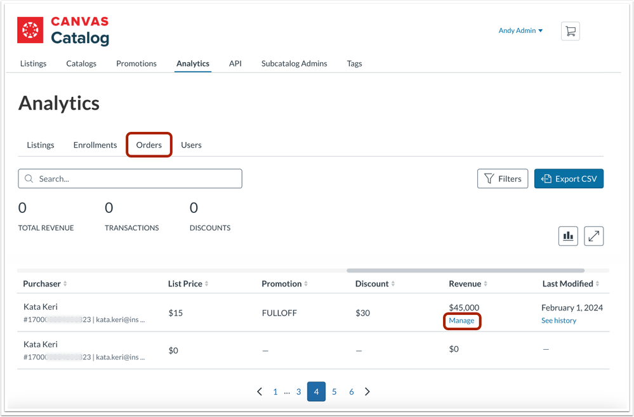Viewport: 634px width, 417px height.
Task: Go to next page arrow
Action: (x=367, y=392)
